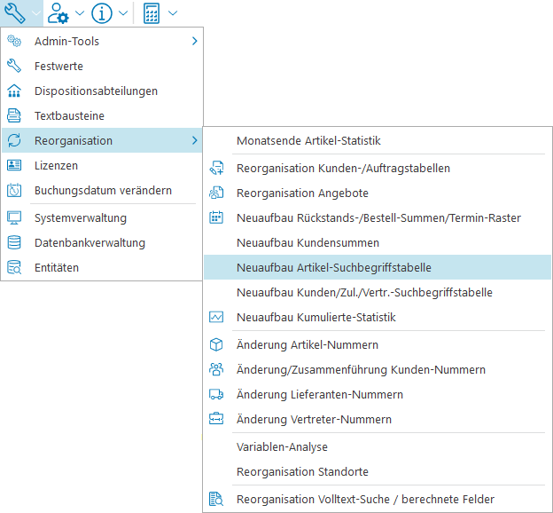Choose Änderung Lieferanten-Nummern entry
Screen dimensions: 553x513
319,394
